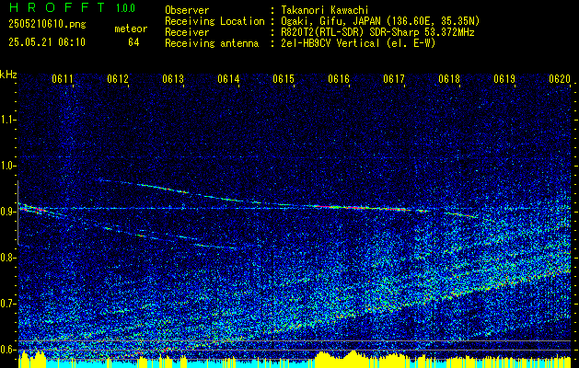579x368 pixels.
Task: Click time marker 0611
Action: (x=63, y=79)
